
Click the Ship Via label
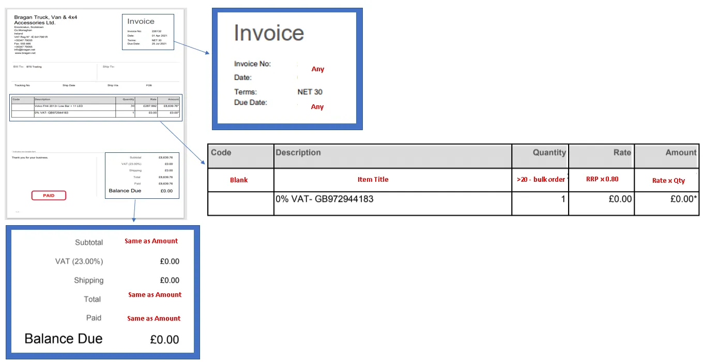click(x=113, y=85)
